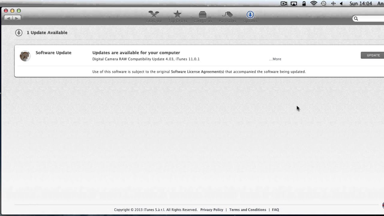384x216 pixels.
Task: Minimize the App Store window with yellow button
Action: [12, 11]
